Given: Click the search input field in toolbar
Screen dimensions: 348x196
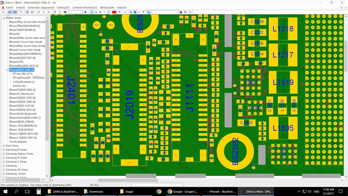Looking at the screenshot, I should 76,12.
